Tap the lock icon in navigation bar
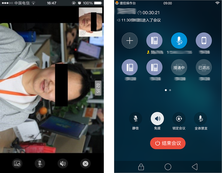222x173 pixels. pos(141,167)
